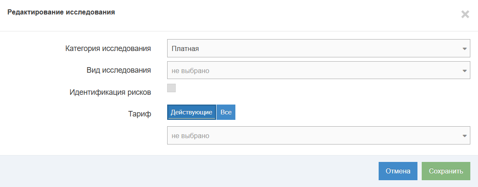
Task: Click the 'Тариф' label
Action: (140, 114)
